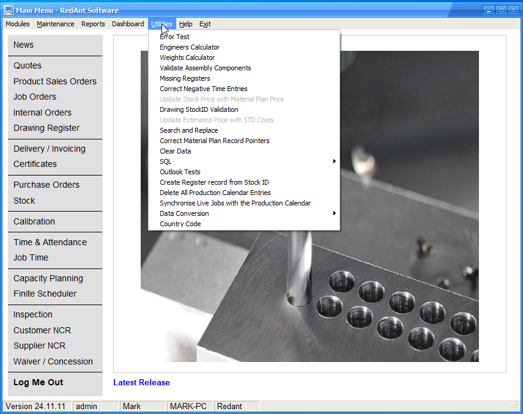Open the Modules menu
523x414 pixels.
[18, 24]
